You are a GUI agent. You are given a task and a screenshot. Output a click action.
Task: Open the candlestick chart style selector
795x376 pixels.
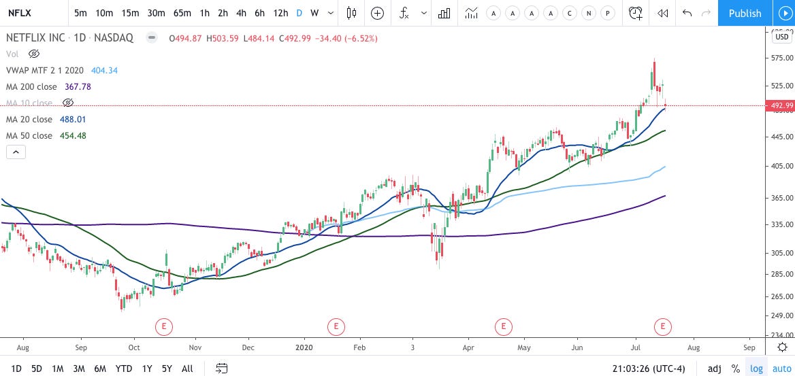point(351,13)
